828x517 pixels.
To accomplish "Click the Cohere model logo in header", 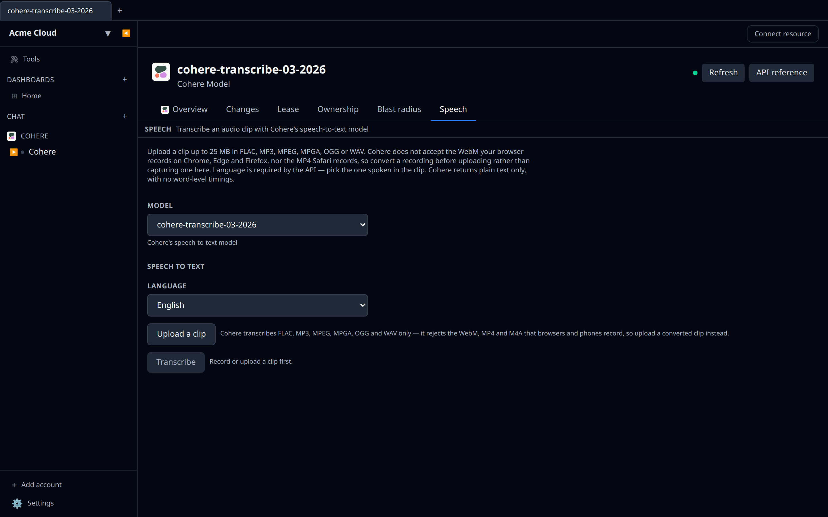I will (161, 72).
